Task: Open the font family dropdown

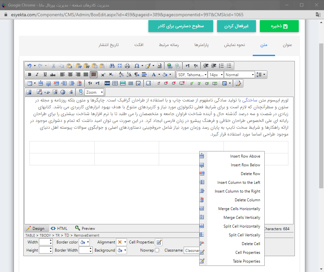Action: (192, 75)
